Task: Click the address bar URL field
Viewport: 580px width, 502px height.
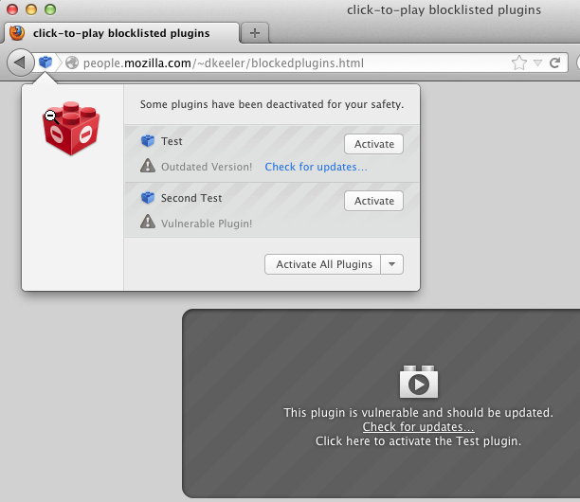Action: pyautogui.click(x=284, y=63)
